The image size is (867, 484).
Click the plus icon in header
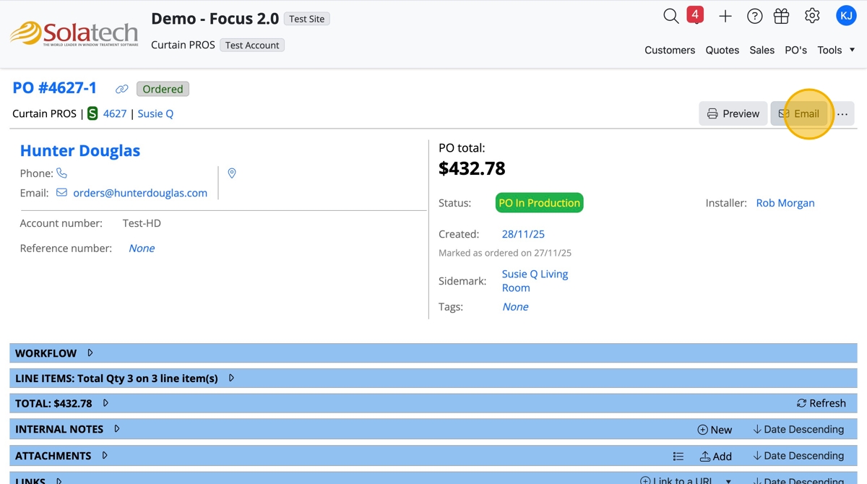point(725,16)
